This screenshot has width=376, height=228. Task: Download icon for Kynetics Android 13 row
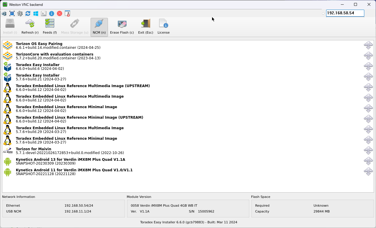368,161
